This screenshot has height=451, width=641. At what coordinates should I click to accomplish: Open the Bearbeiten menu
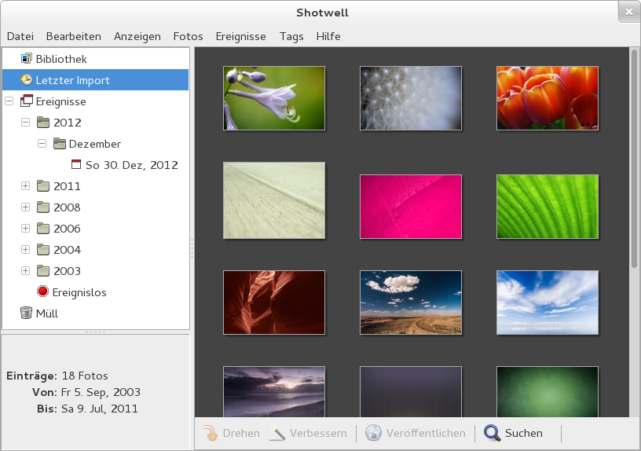(73, 36)
